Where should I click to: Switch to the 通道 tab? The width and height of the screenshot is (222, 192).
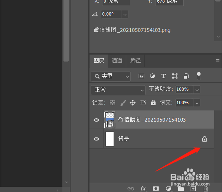coord(117,61)
